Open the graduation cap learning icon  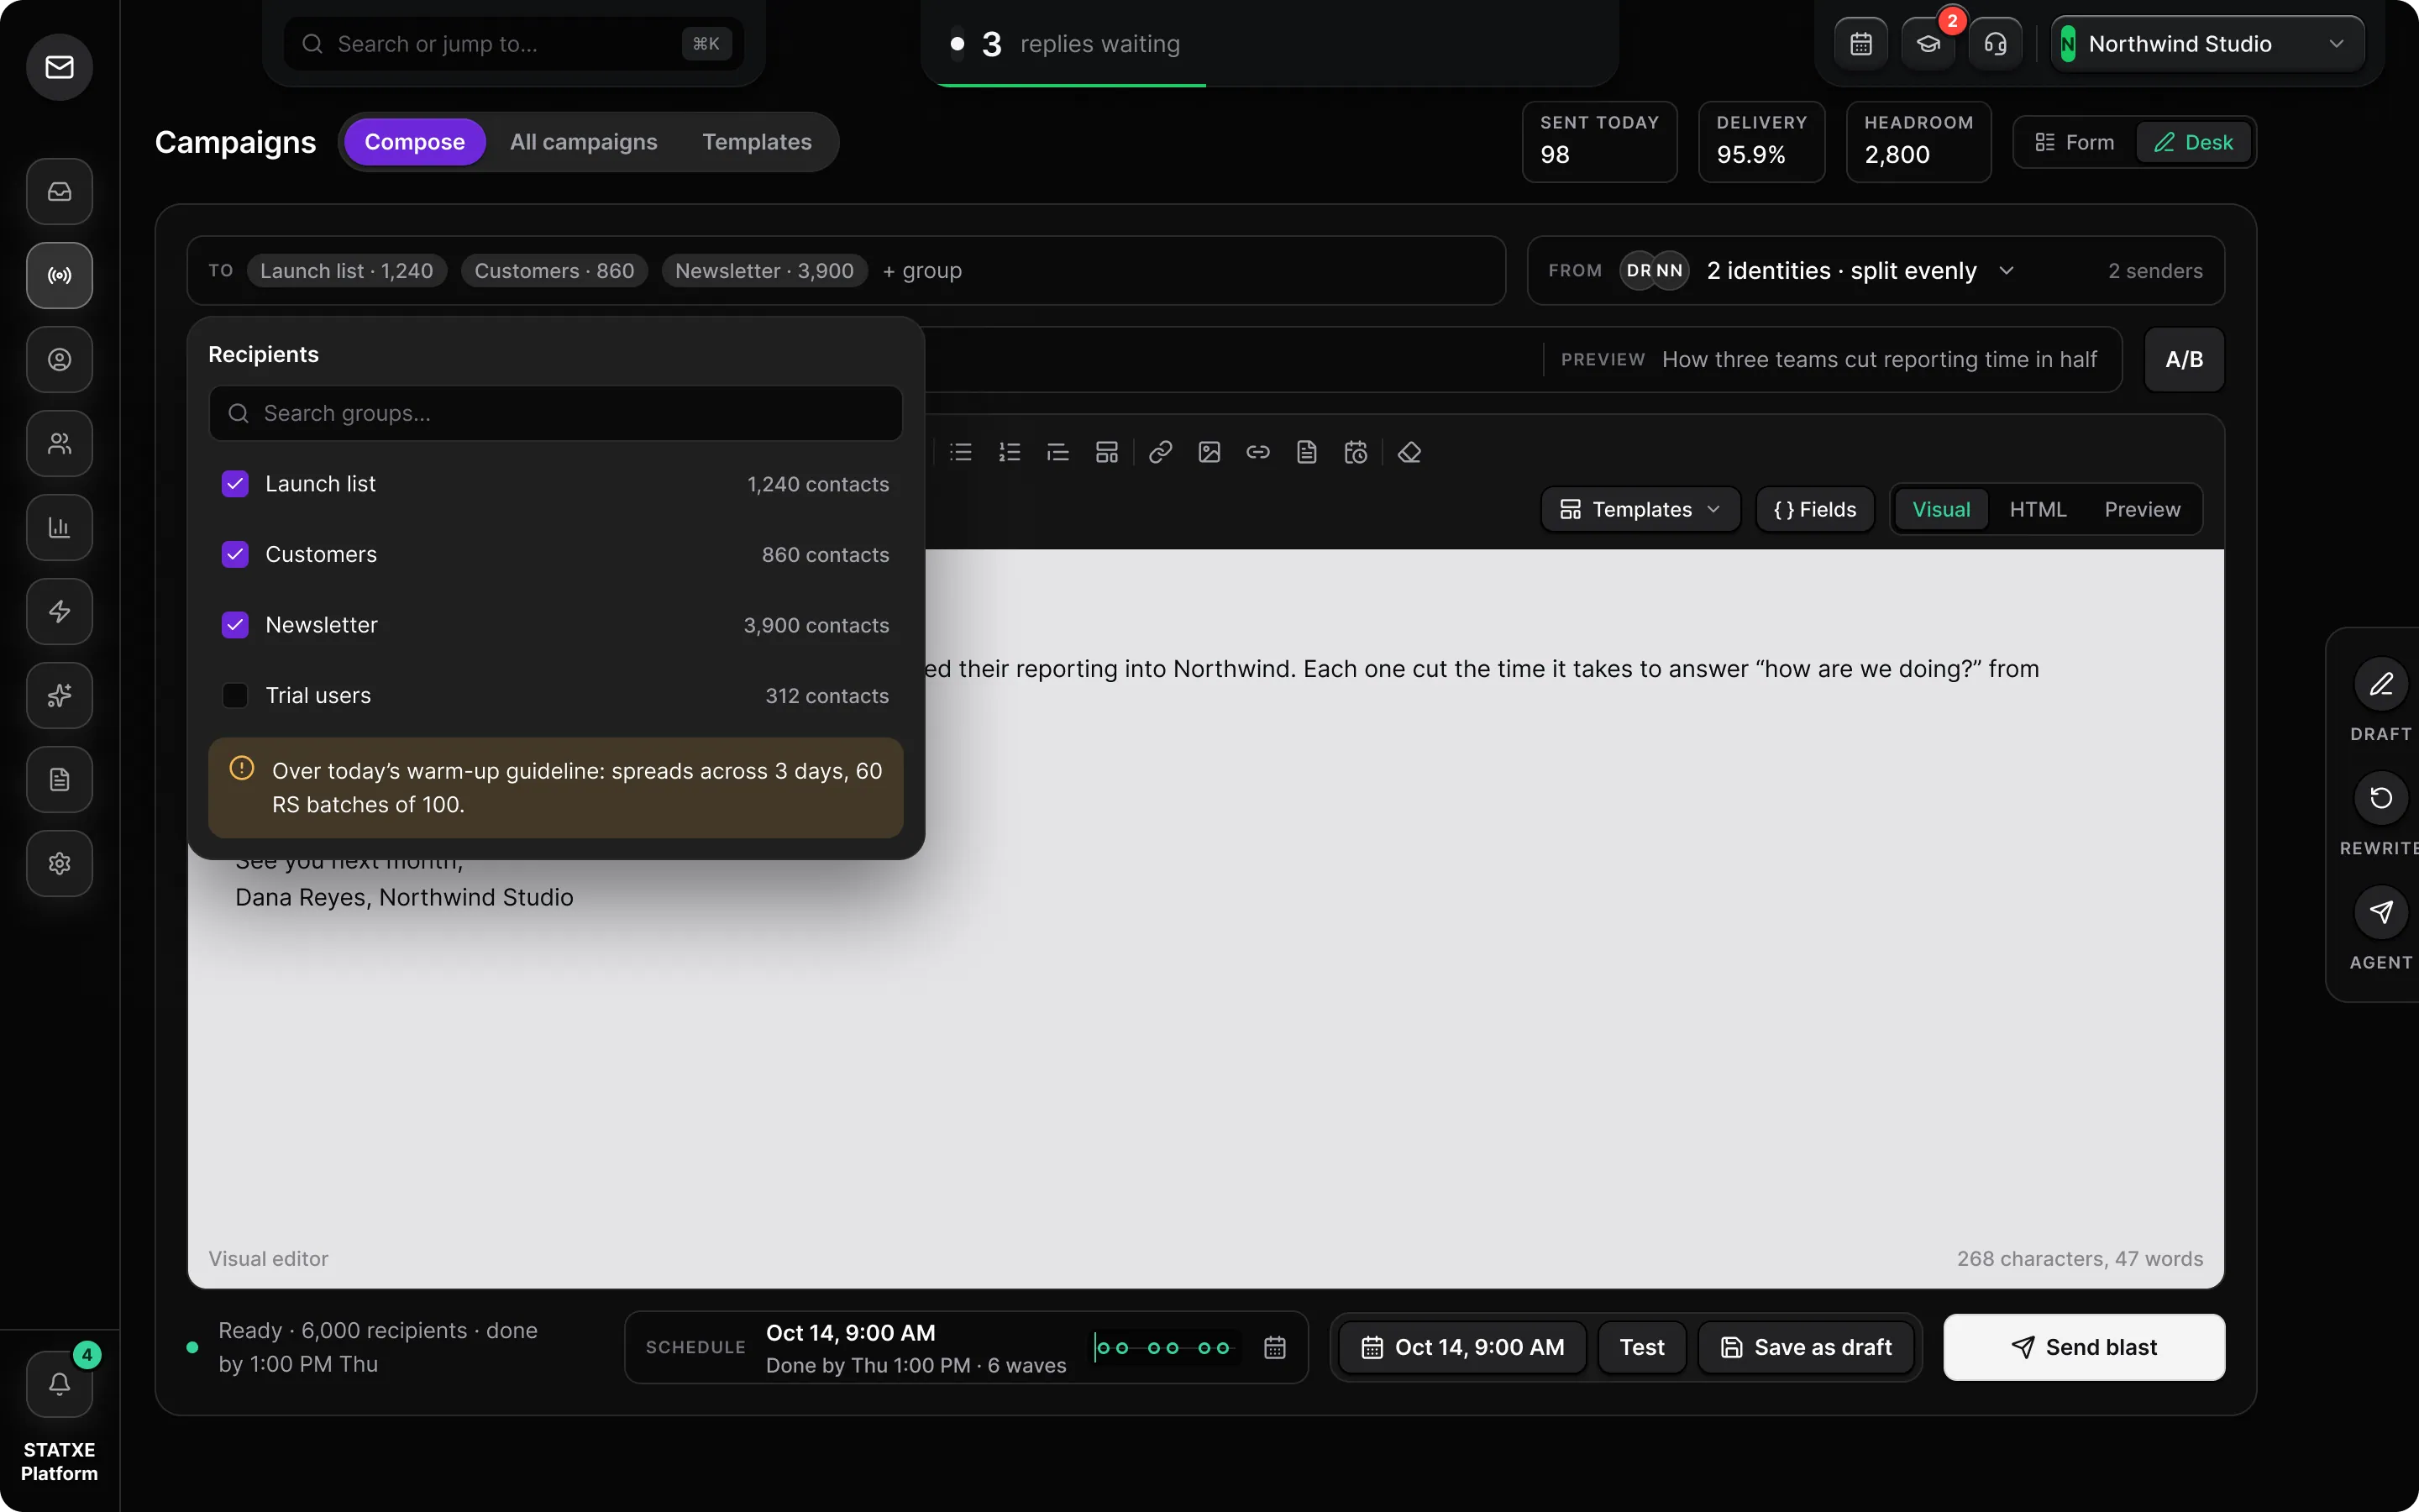(x=1928, y=44)
